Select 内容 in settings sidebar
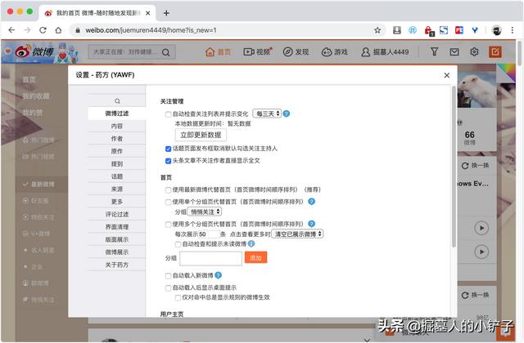Image resolution: width=524 pixels, height=343 pixels. point(116,126)
